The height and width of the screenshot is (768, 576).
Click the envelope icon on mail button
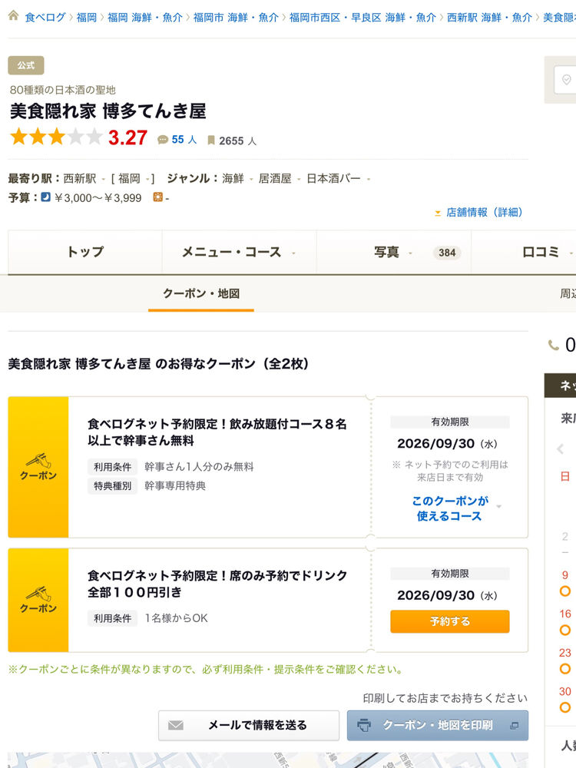[x=175, y=726]
